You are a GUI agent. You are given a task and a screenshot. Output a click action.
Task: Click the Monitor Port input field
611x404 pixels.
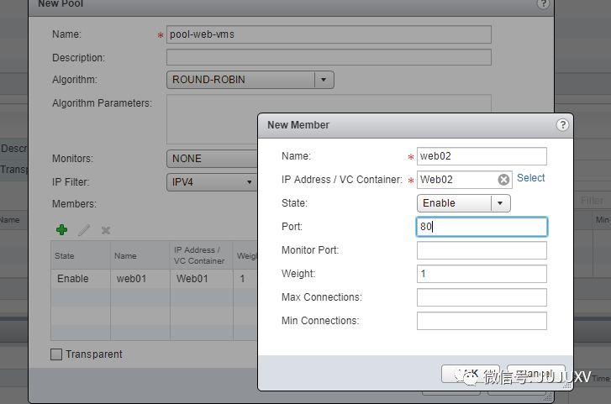pyautogui.click(x=482, y=250)
